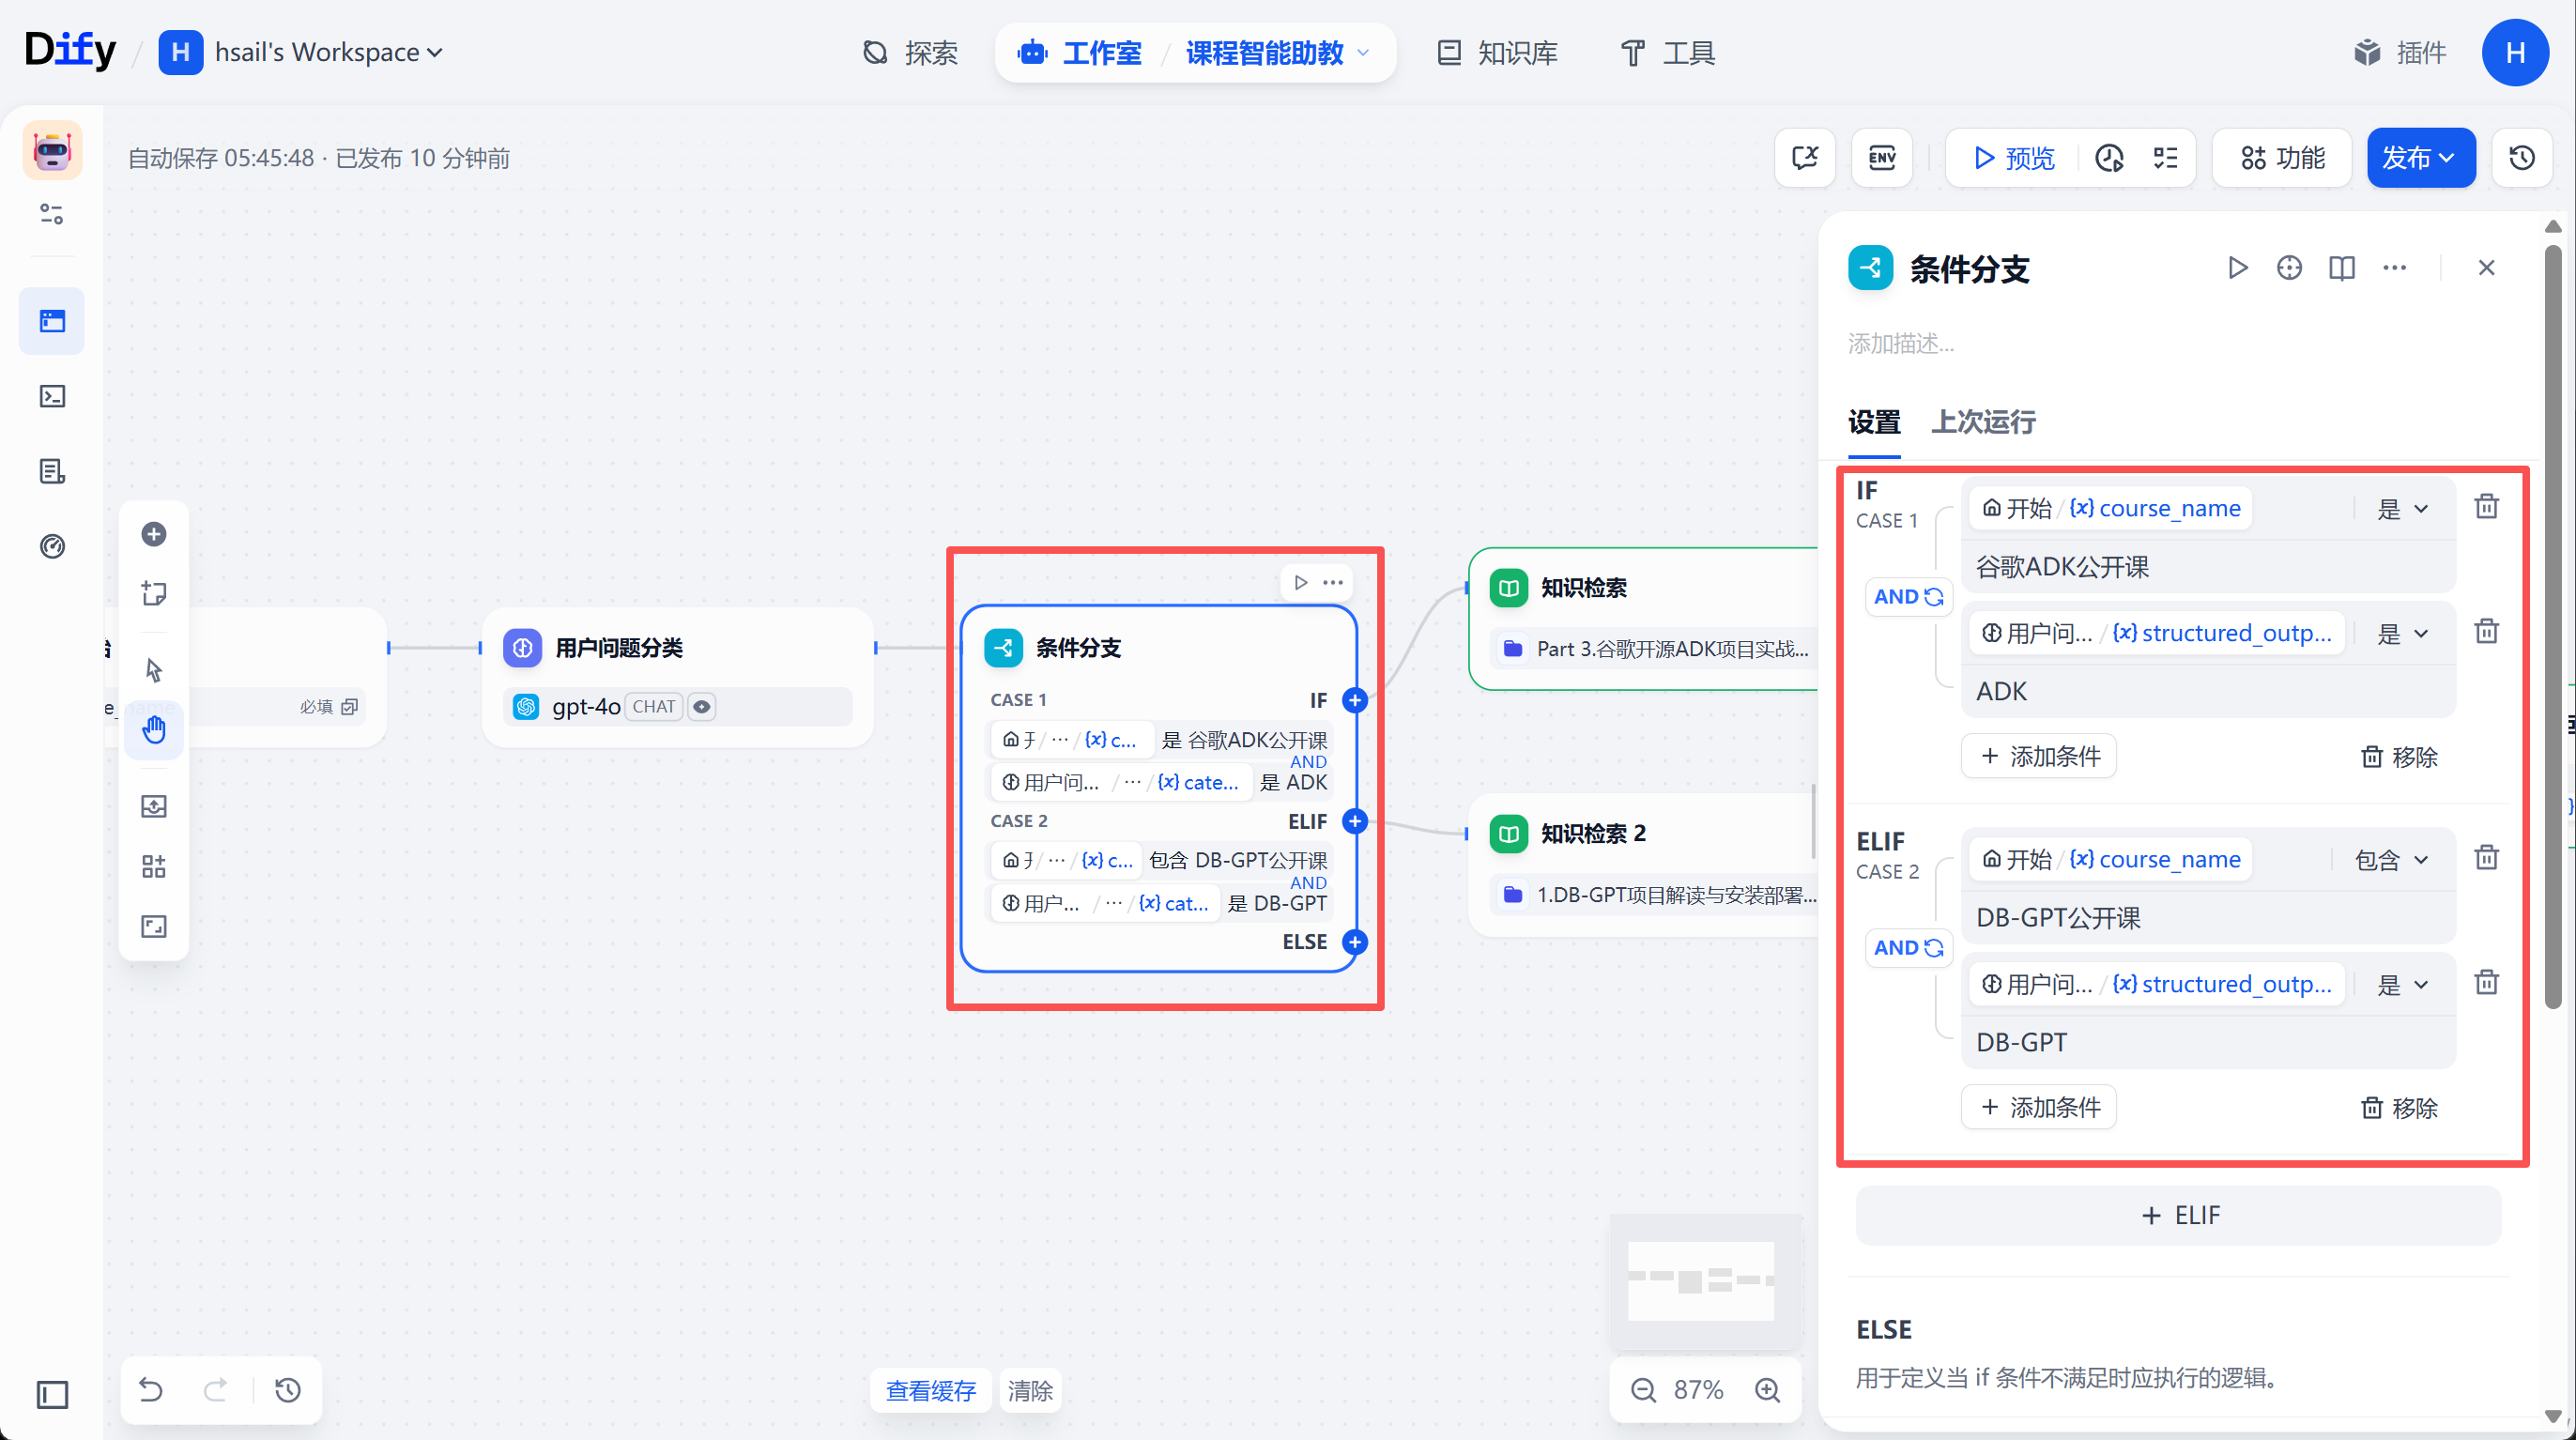Close the 条件分支 settings panel

[x=2486, y=268]
